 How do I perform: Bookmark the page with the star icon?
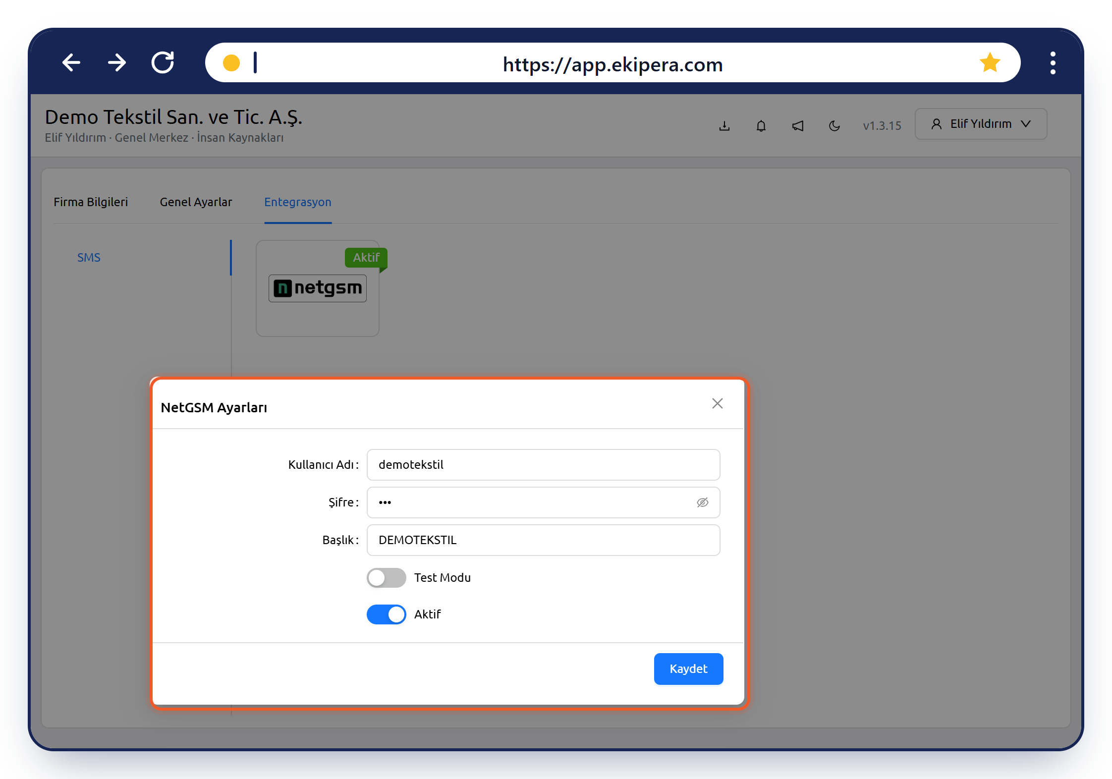[x=990, y=62]
